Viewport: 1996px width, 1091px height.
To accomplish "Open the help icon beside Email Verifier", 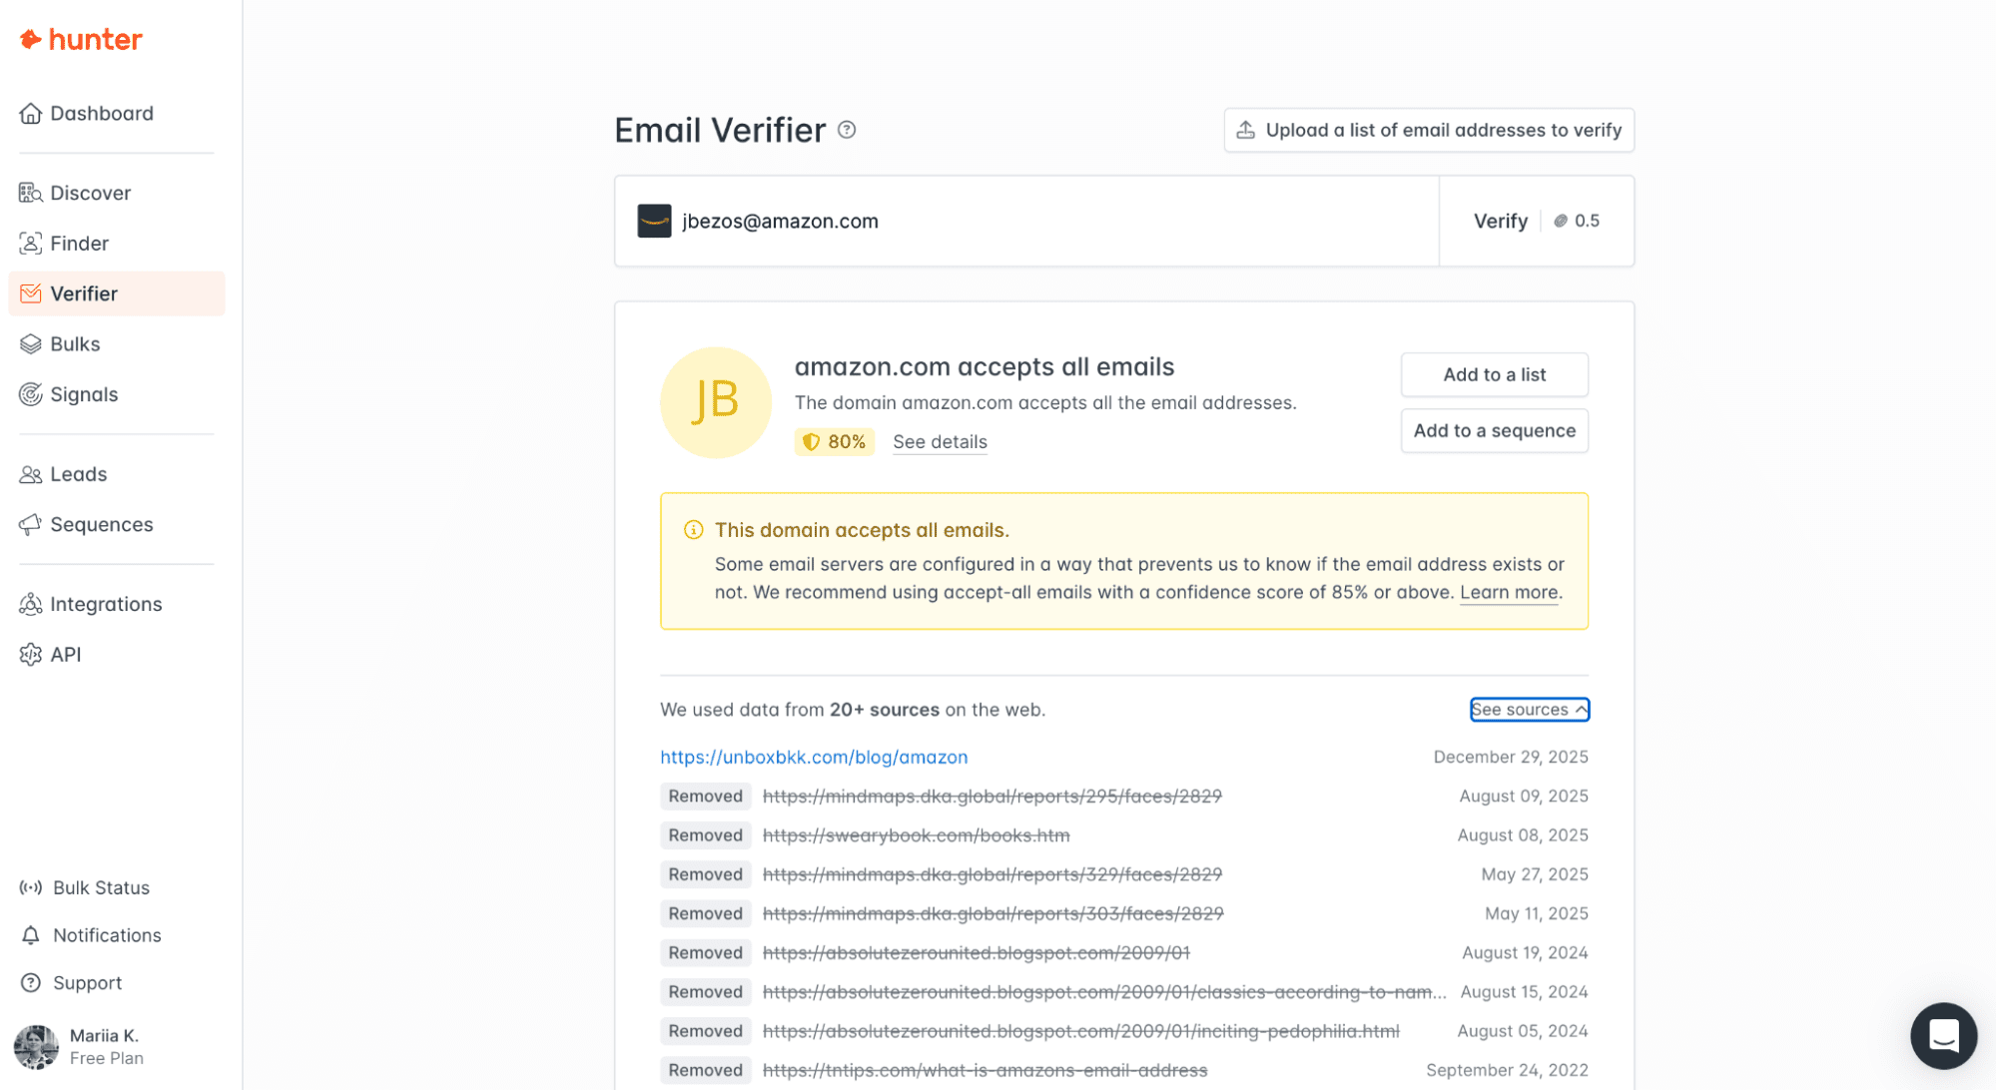I will click(847, 130).
